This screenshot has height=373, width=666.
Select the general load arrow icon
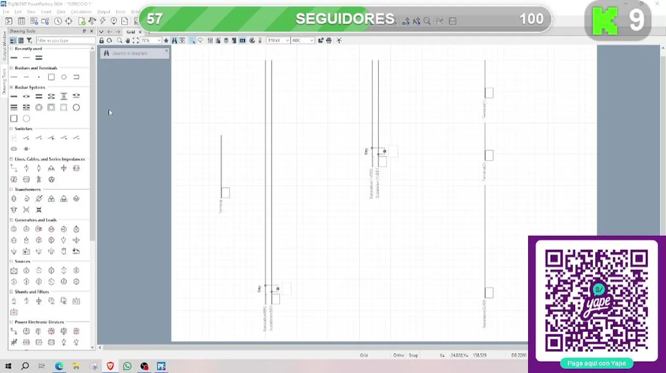[64, 240]
